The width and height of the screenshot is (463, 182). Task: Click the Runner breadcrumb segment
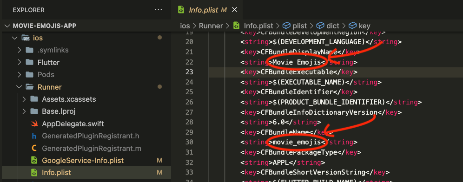pos(211,26)
